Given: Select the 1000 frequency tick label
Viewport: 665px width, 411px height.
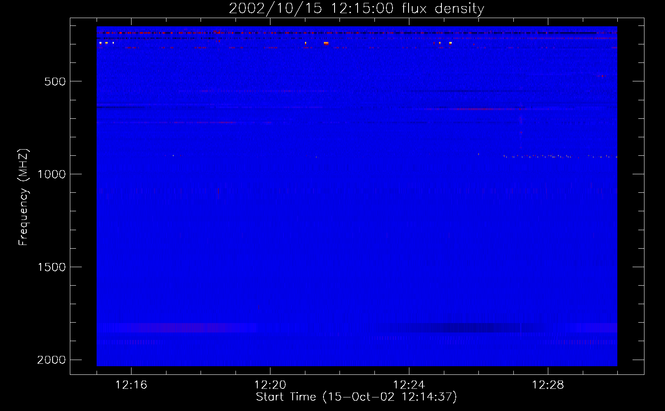Looking at the screenshot, I should tap(51, 174).
